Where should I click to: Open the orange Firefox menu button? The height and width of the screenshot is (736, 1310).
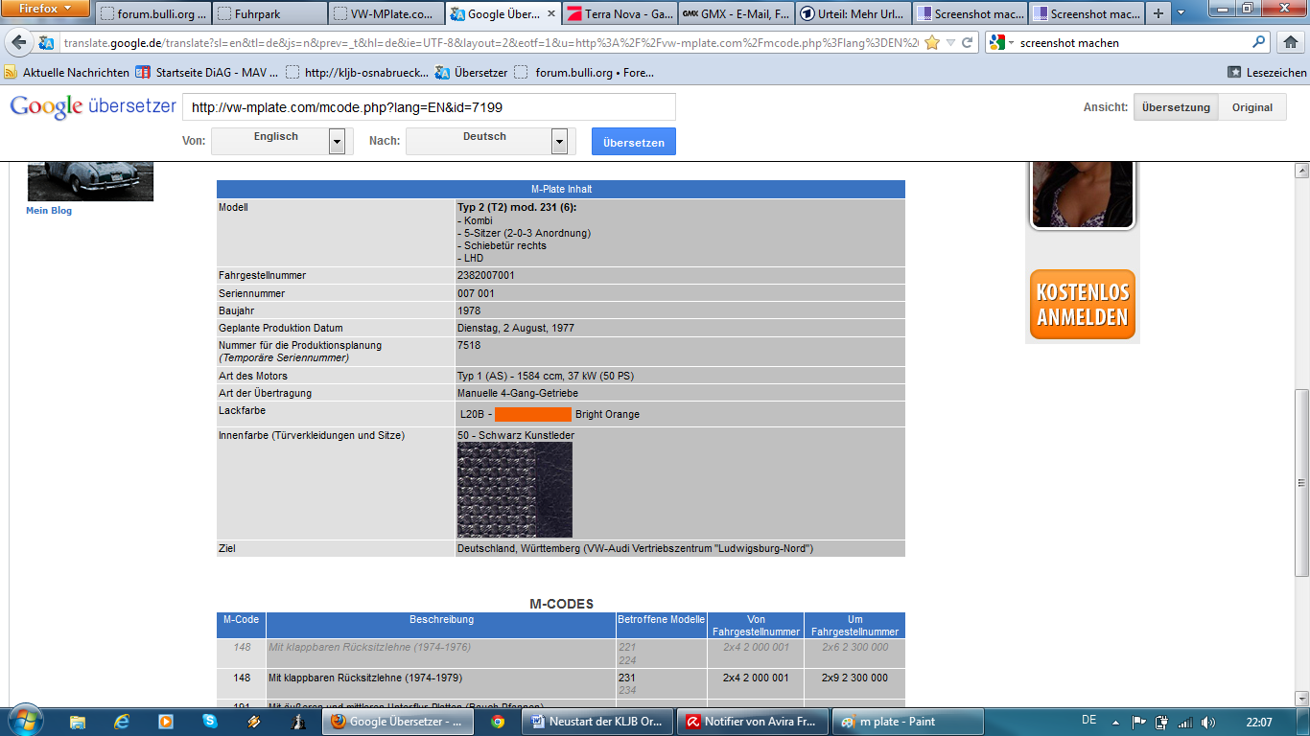point(45,9)
